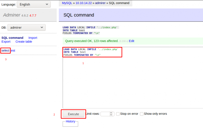Decrease Limit rows with down arrow
Image resolution: width=203 pixels, height=133 pixels.
point(111,115)
